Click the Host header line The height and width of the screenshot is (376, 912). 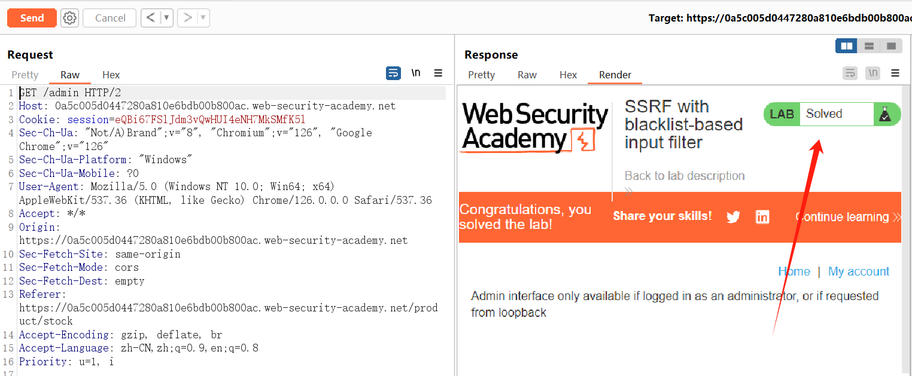pyautogui.click(x=207, y=106)
